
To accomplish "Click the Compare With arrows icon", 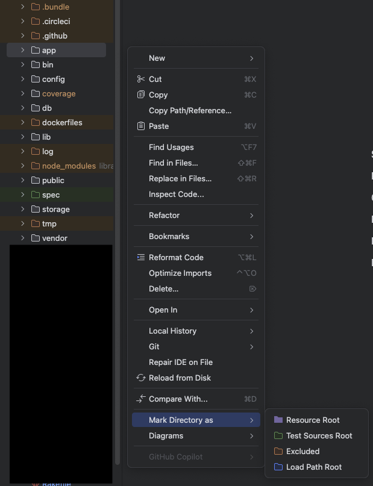I will [141, 399].
